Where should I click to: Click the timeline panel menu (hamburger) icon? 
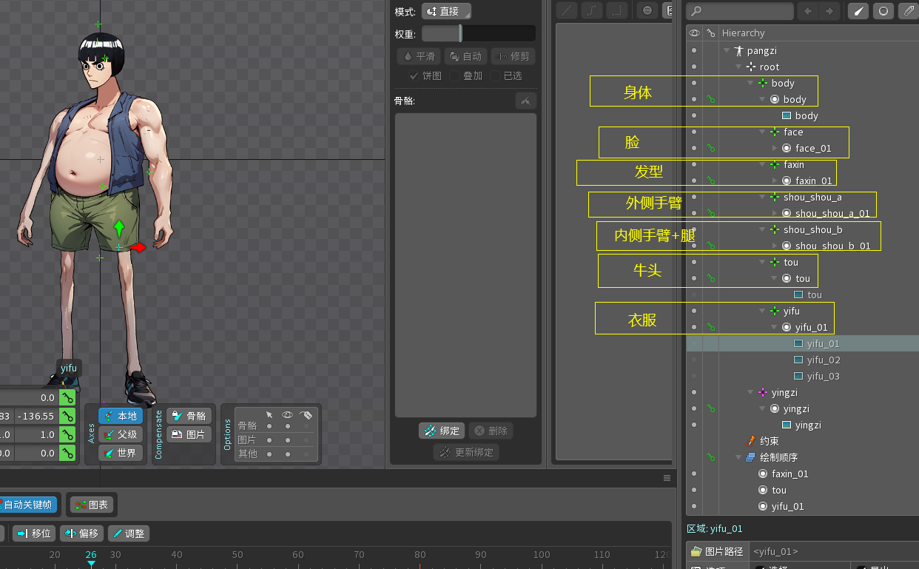point(667,478)
